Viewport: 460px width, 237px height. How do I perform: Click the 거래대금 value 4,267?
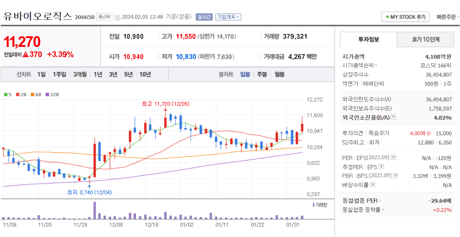(297, 57)
